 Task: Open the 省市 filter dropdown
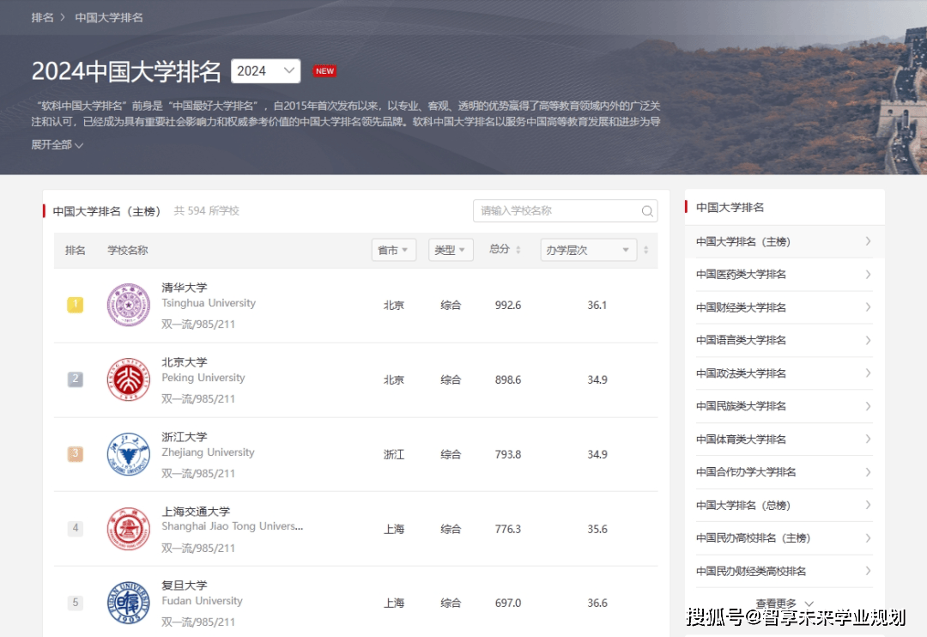click(x=394, y=250)
